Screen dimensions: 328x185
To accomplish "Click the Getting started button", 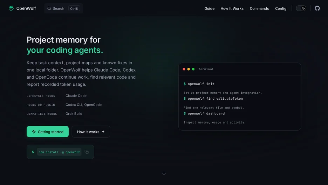I will pyautogui.click(x=48, y=132).
